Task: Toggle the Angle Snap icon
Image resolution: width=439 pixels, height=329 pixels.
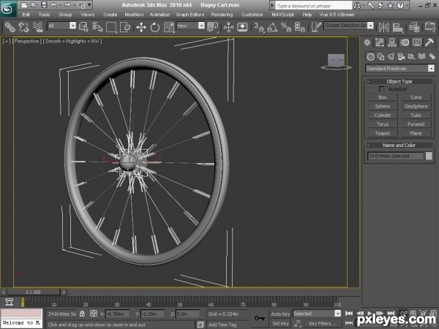Action: pos(273,27)
